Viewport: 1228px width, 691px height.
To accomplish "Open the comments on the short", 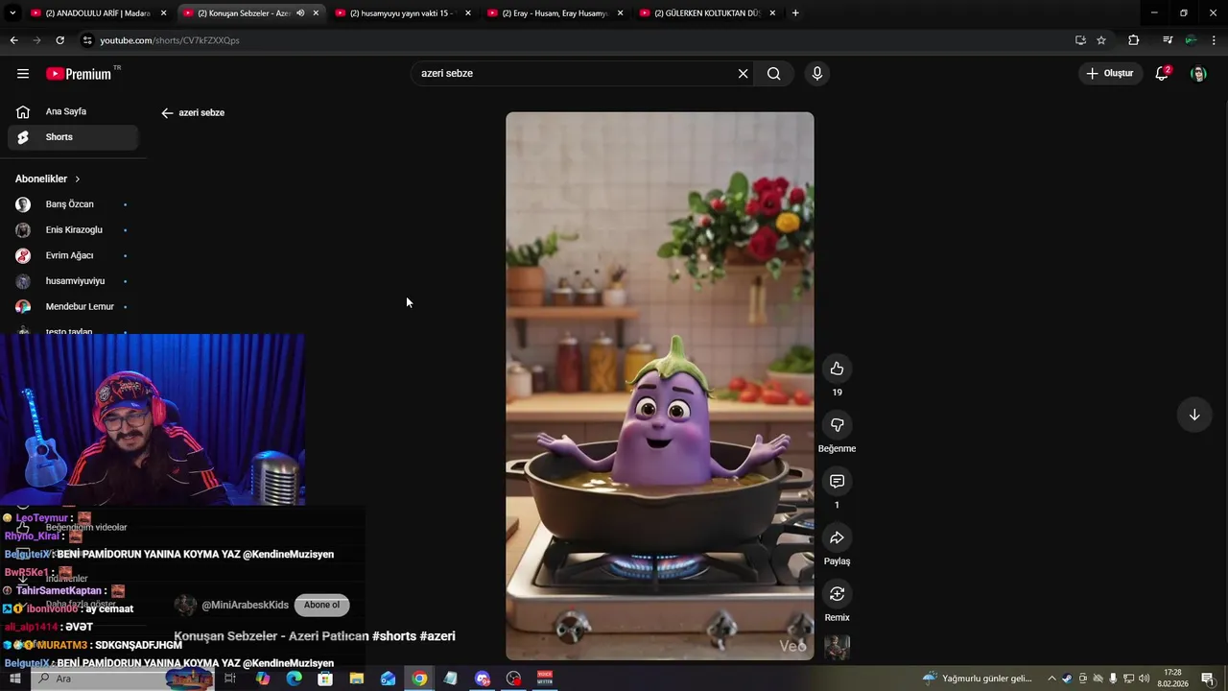I will 837,482.
